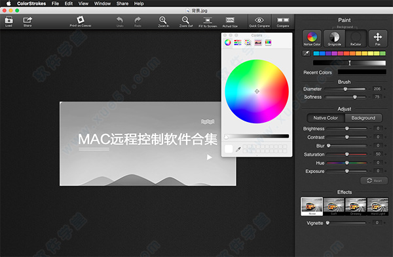Viewport: 393px width, 257px height.
Task: Use the Colors window eyedropper
Action: tap(238, 149)
